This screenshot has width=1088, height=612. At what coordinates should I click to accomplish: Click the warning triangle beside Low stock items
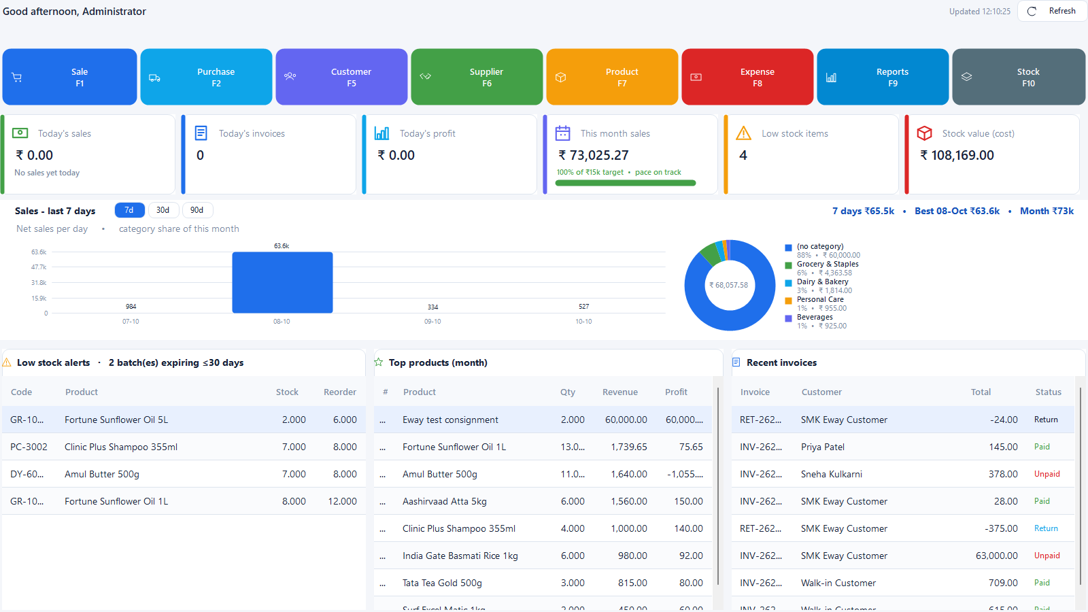click(744, 133)
